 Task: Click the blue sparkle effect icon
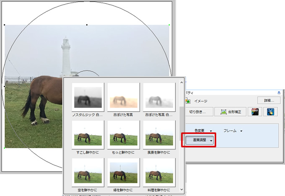pos(270,112)
